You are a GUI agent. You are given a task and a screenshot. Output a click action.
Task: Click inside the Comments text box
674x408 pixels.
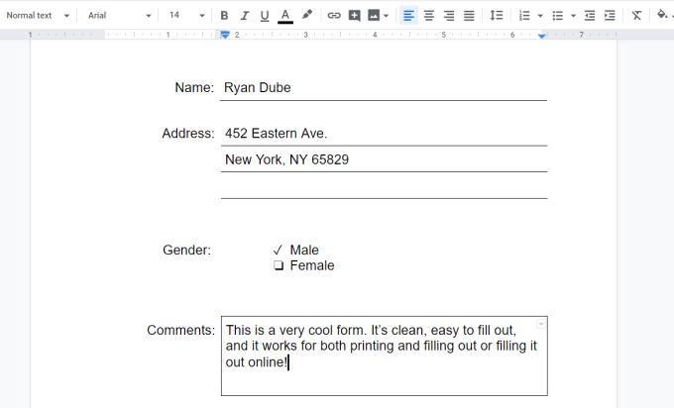[x=385, y=357]
